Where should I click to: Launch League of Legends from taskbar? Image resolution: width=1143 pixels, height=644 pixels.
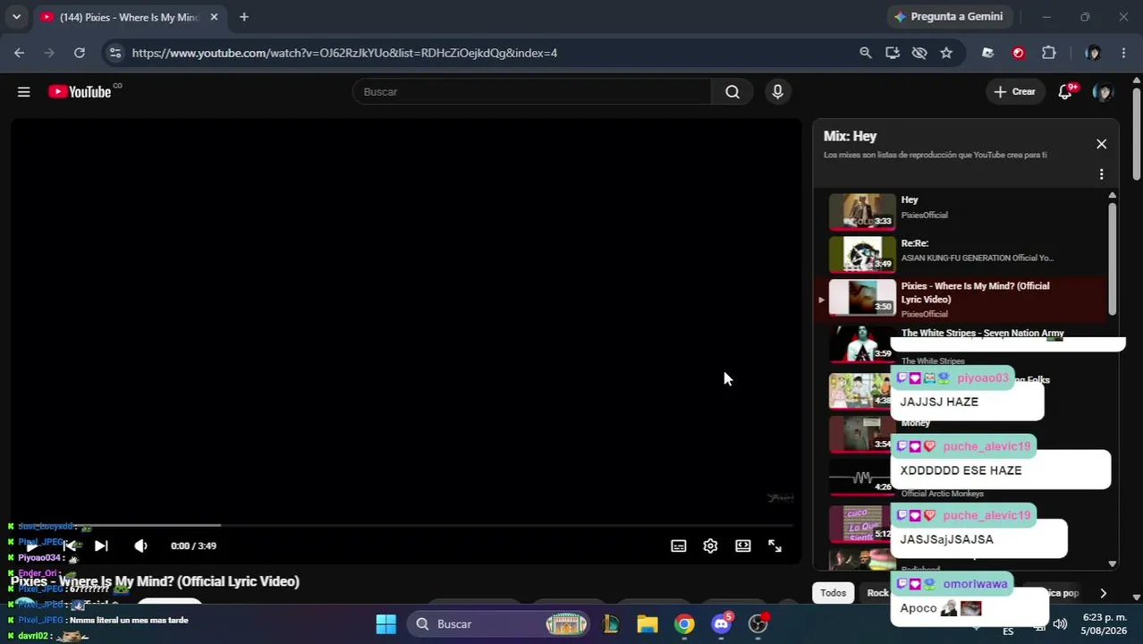point(611,624)
